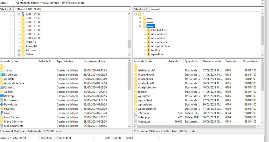Click the 3D Objects folder icon
Viewport: 269px width, 142px height.
click(x=2, y=75)
